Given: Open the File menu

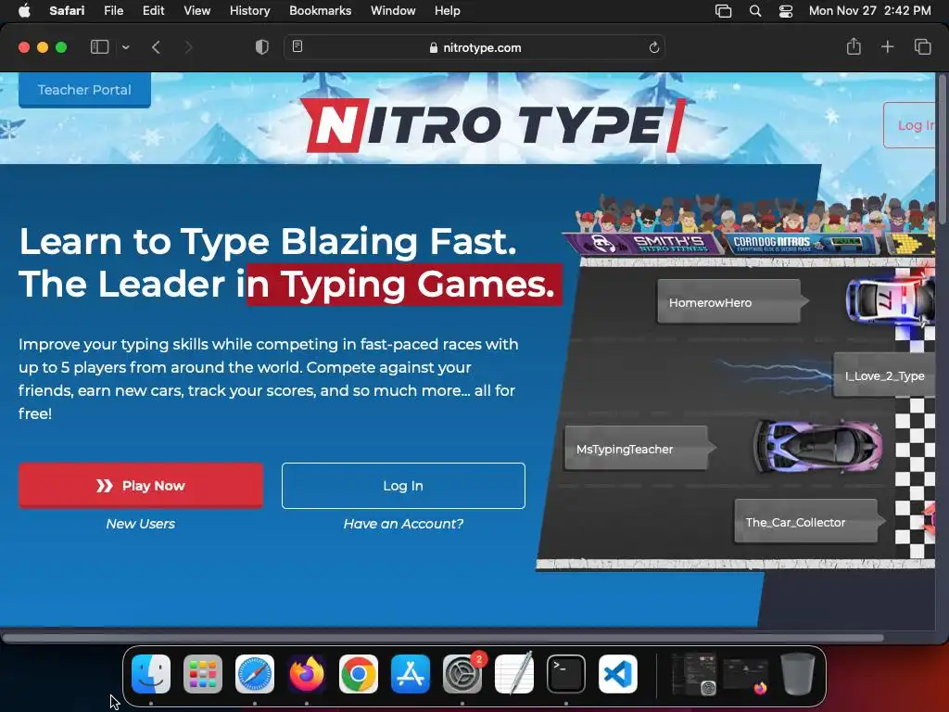Looking at the screenshot, I should 113,11.
